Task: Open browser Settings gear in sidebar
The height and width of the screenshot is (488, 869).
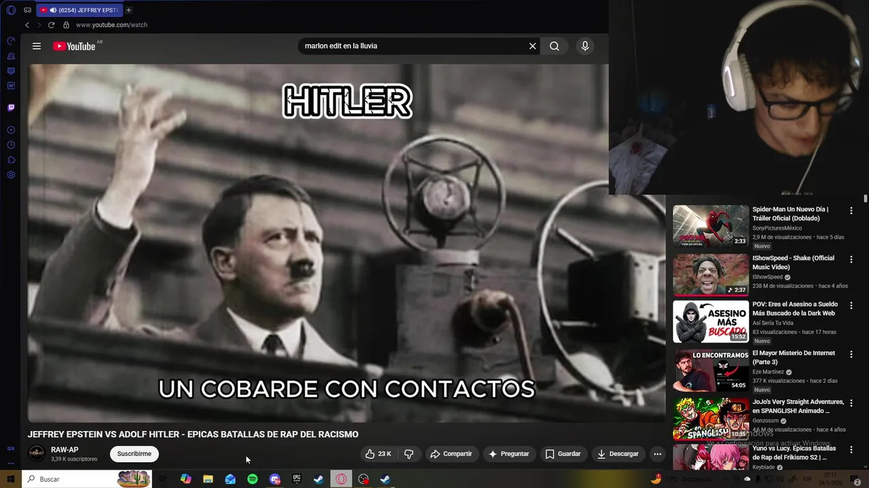Action: 11,175
